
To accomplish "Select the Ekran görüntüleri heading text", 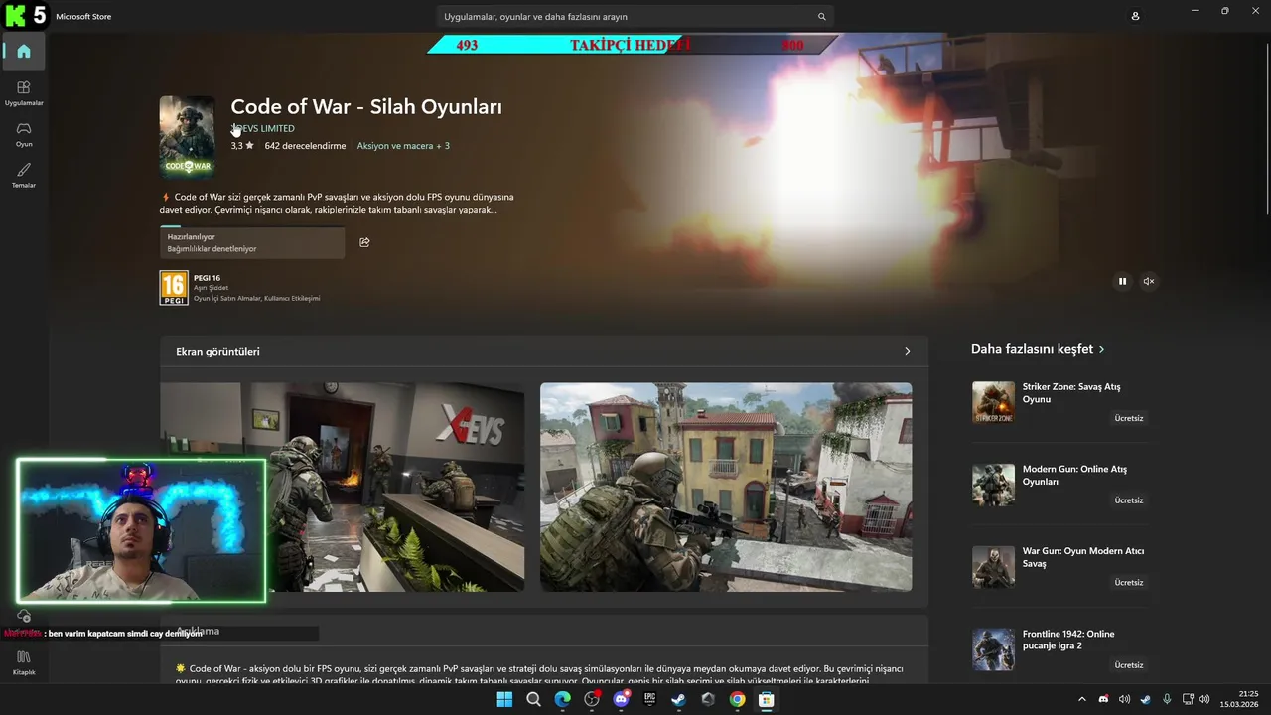I will [217, 351].
